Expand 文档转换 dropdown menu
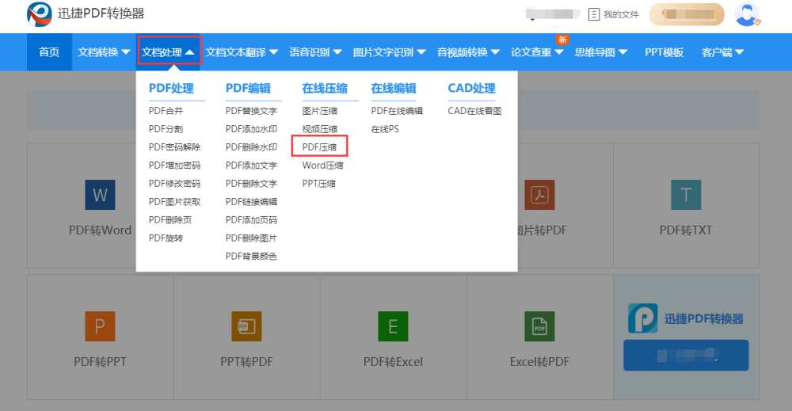 tap(104, 52)
